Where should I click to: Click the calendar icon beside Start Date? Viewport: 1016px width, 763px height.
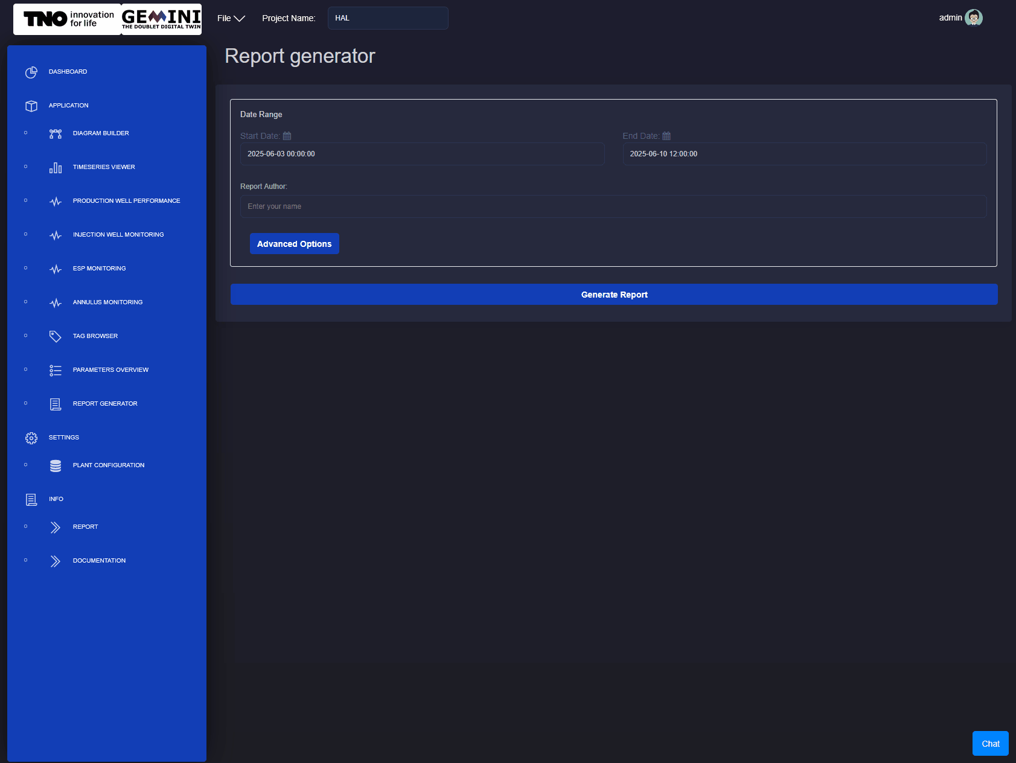point(287,136)
